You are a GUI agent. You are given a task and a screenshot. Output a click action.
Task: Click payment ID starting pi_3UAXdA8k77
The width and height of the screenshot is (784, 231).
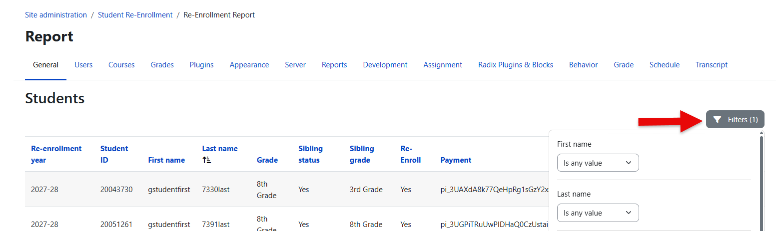(495, 190)
